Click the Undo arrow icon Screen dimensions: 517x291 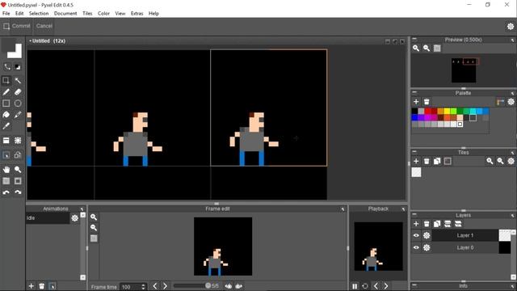click(6, 192)
